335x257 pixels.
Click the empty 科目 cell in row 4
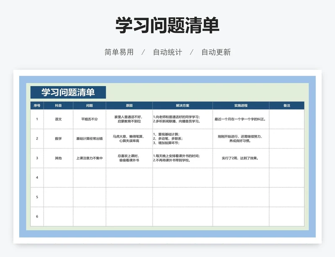58,178
